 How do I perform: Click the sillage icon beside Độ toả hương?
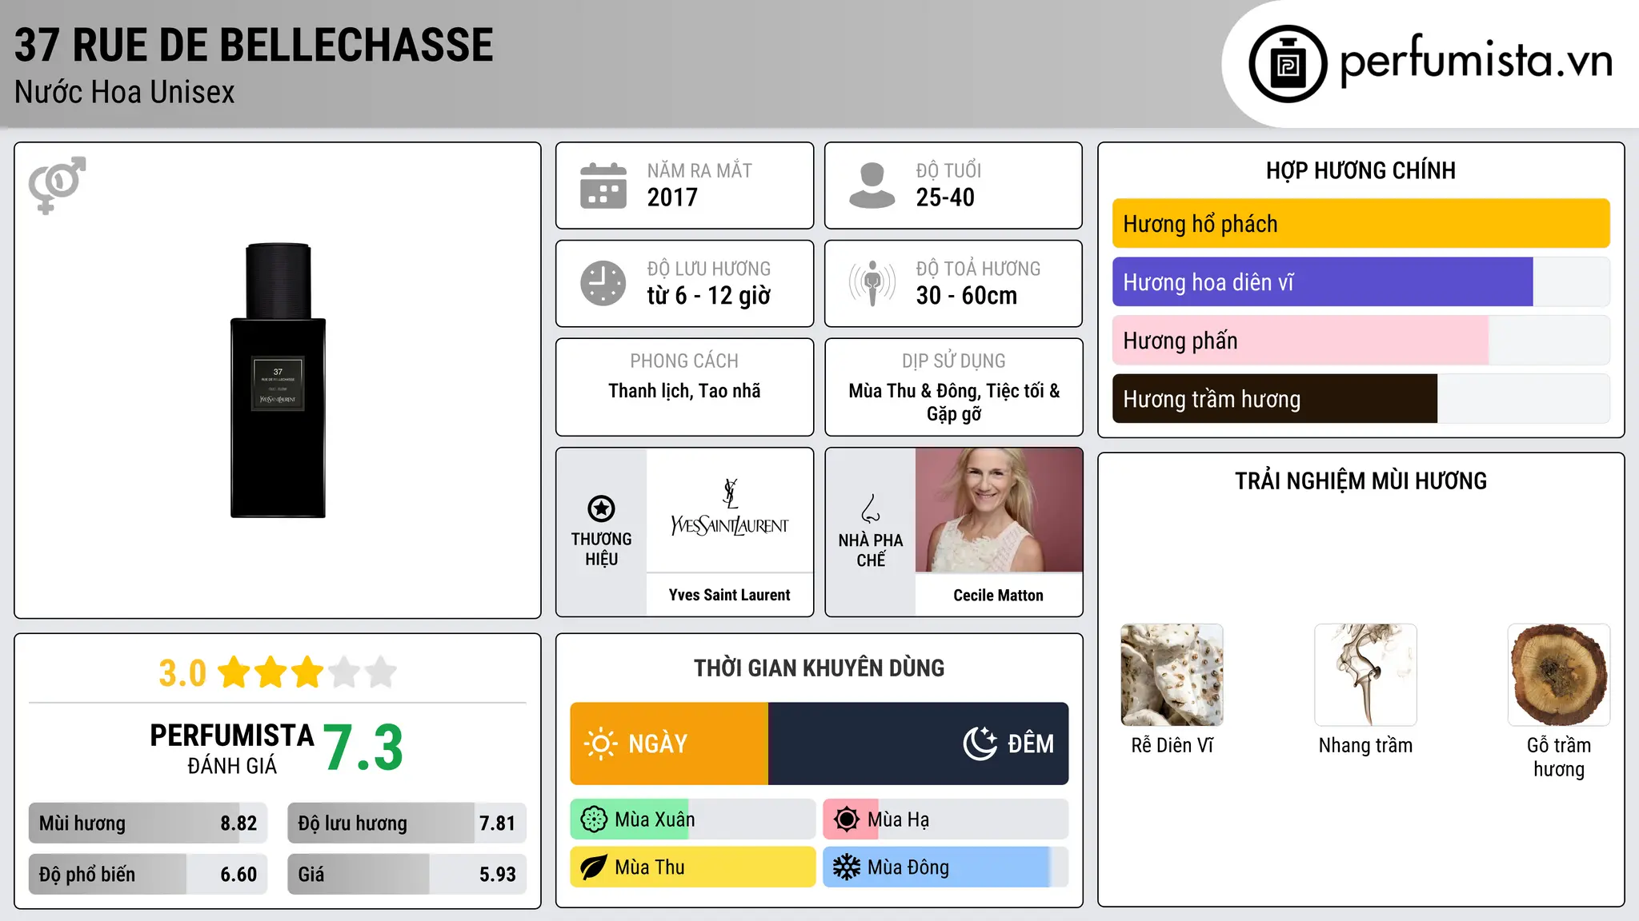click(872, 283)
